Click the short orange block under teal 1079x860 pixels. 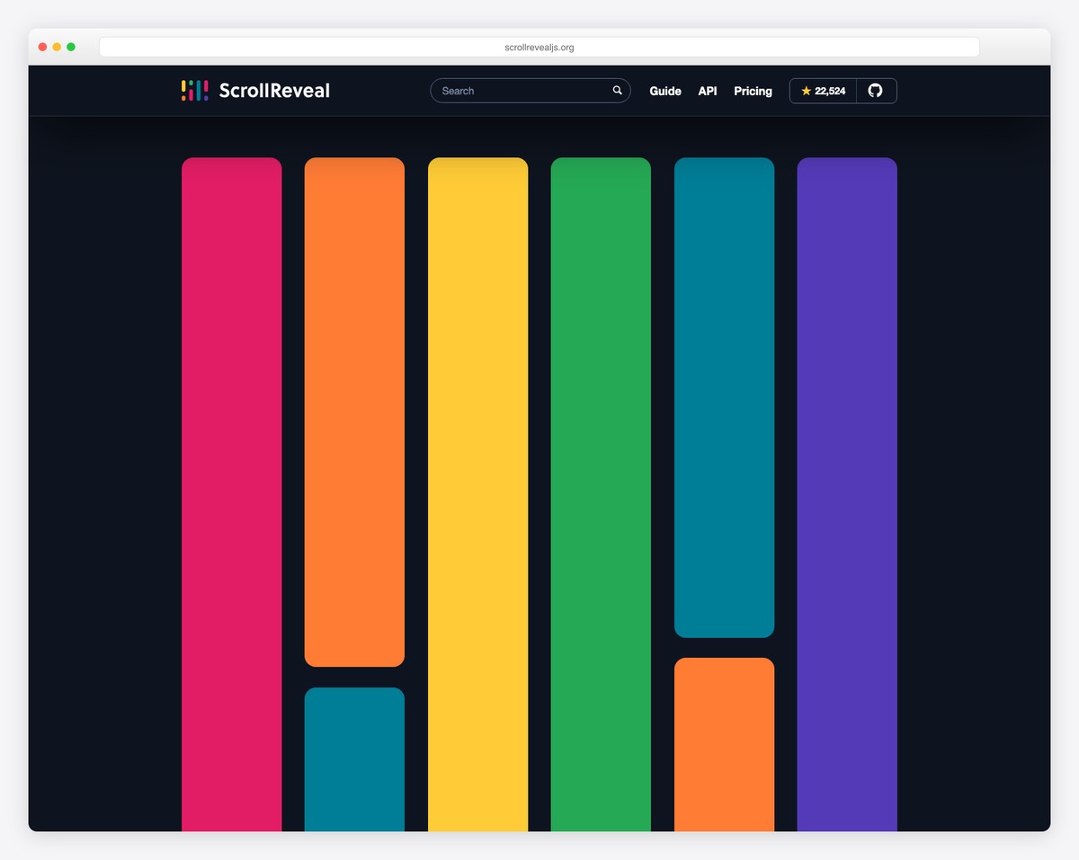point(724,744)
